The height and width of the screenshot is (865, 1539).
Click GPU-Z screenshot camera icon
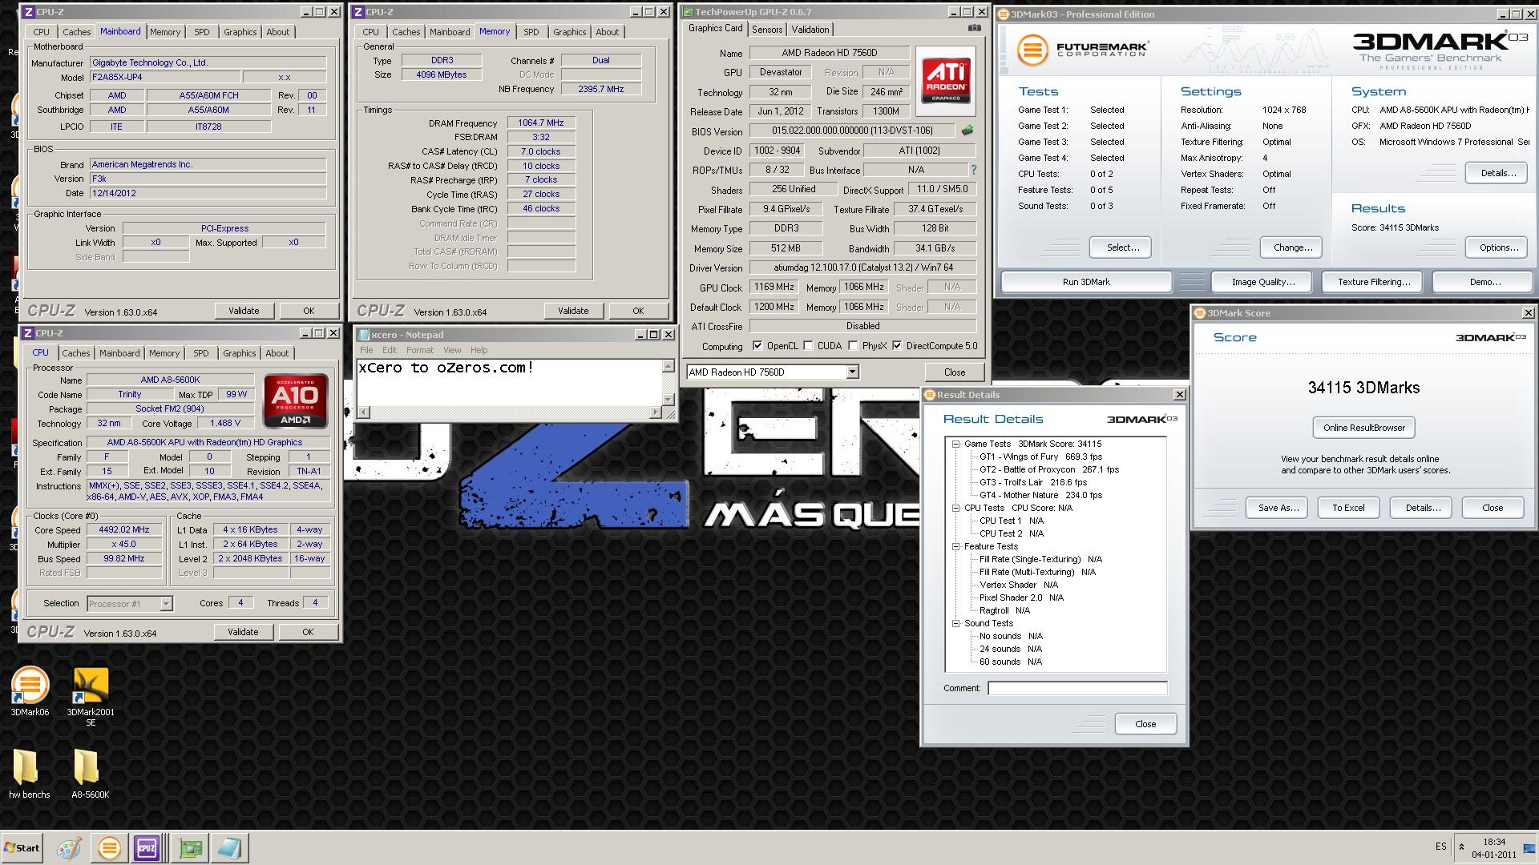974,28
